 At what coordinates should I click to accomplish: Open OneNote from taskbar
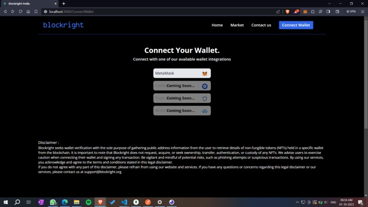point(41,202)
